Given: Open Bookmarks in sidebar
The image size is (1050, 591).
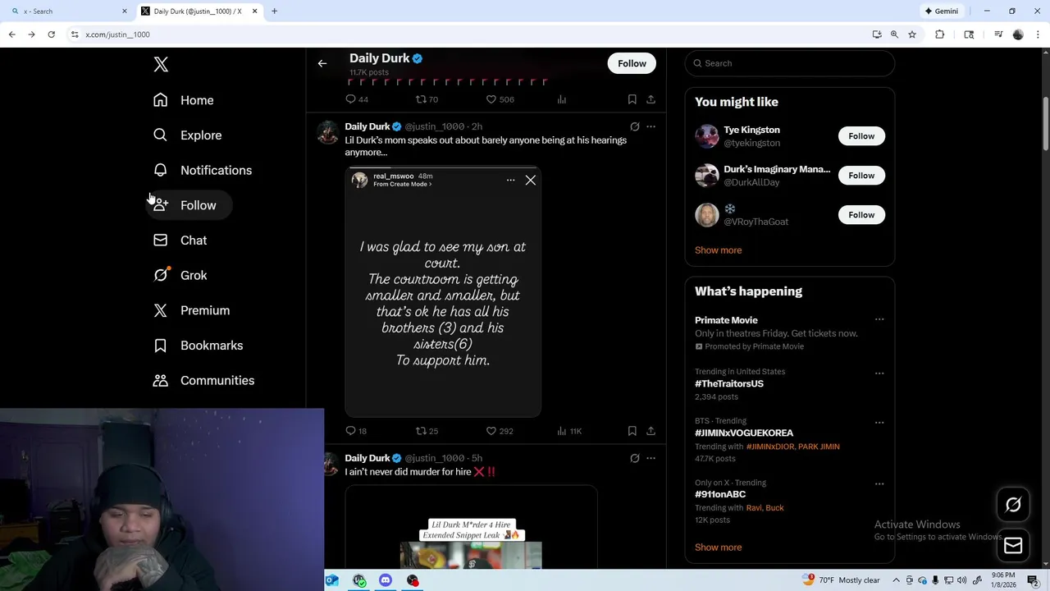Looking at the screenshot, I should click(199, 346).
